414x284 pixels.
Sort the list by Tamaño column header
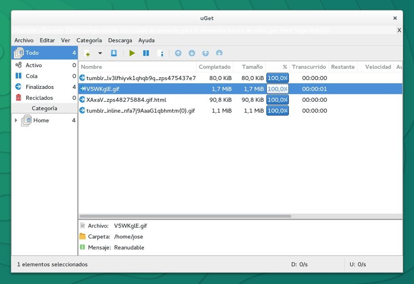[252, 67]
